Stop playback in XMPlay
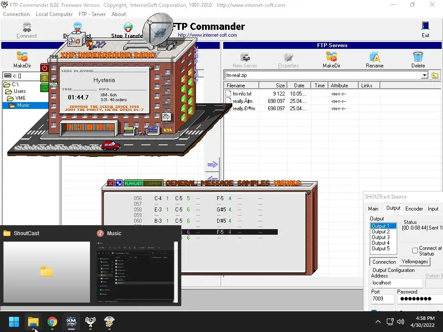 [90, 127]
